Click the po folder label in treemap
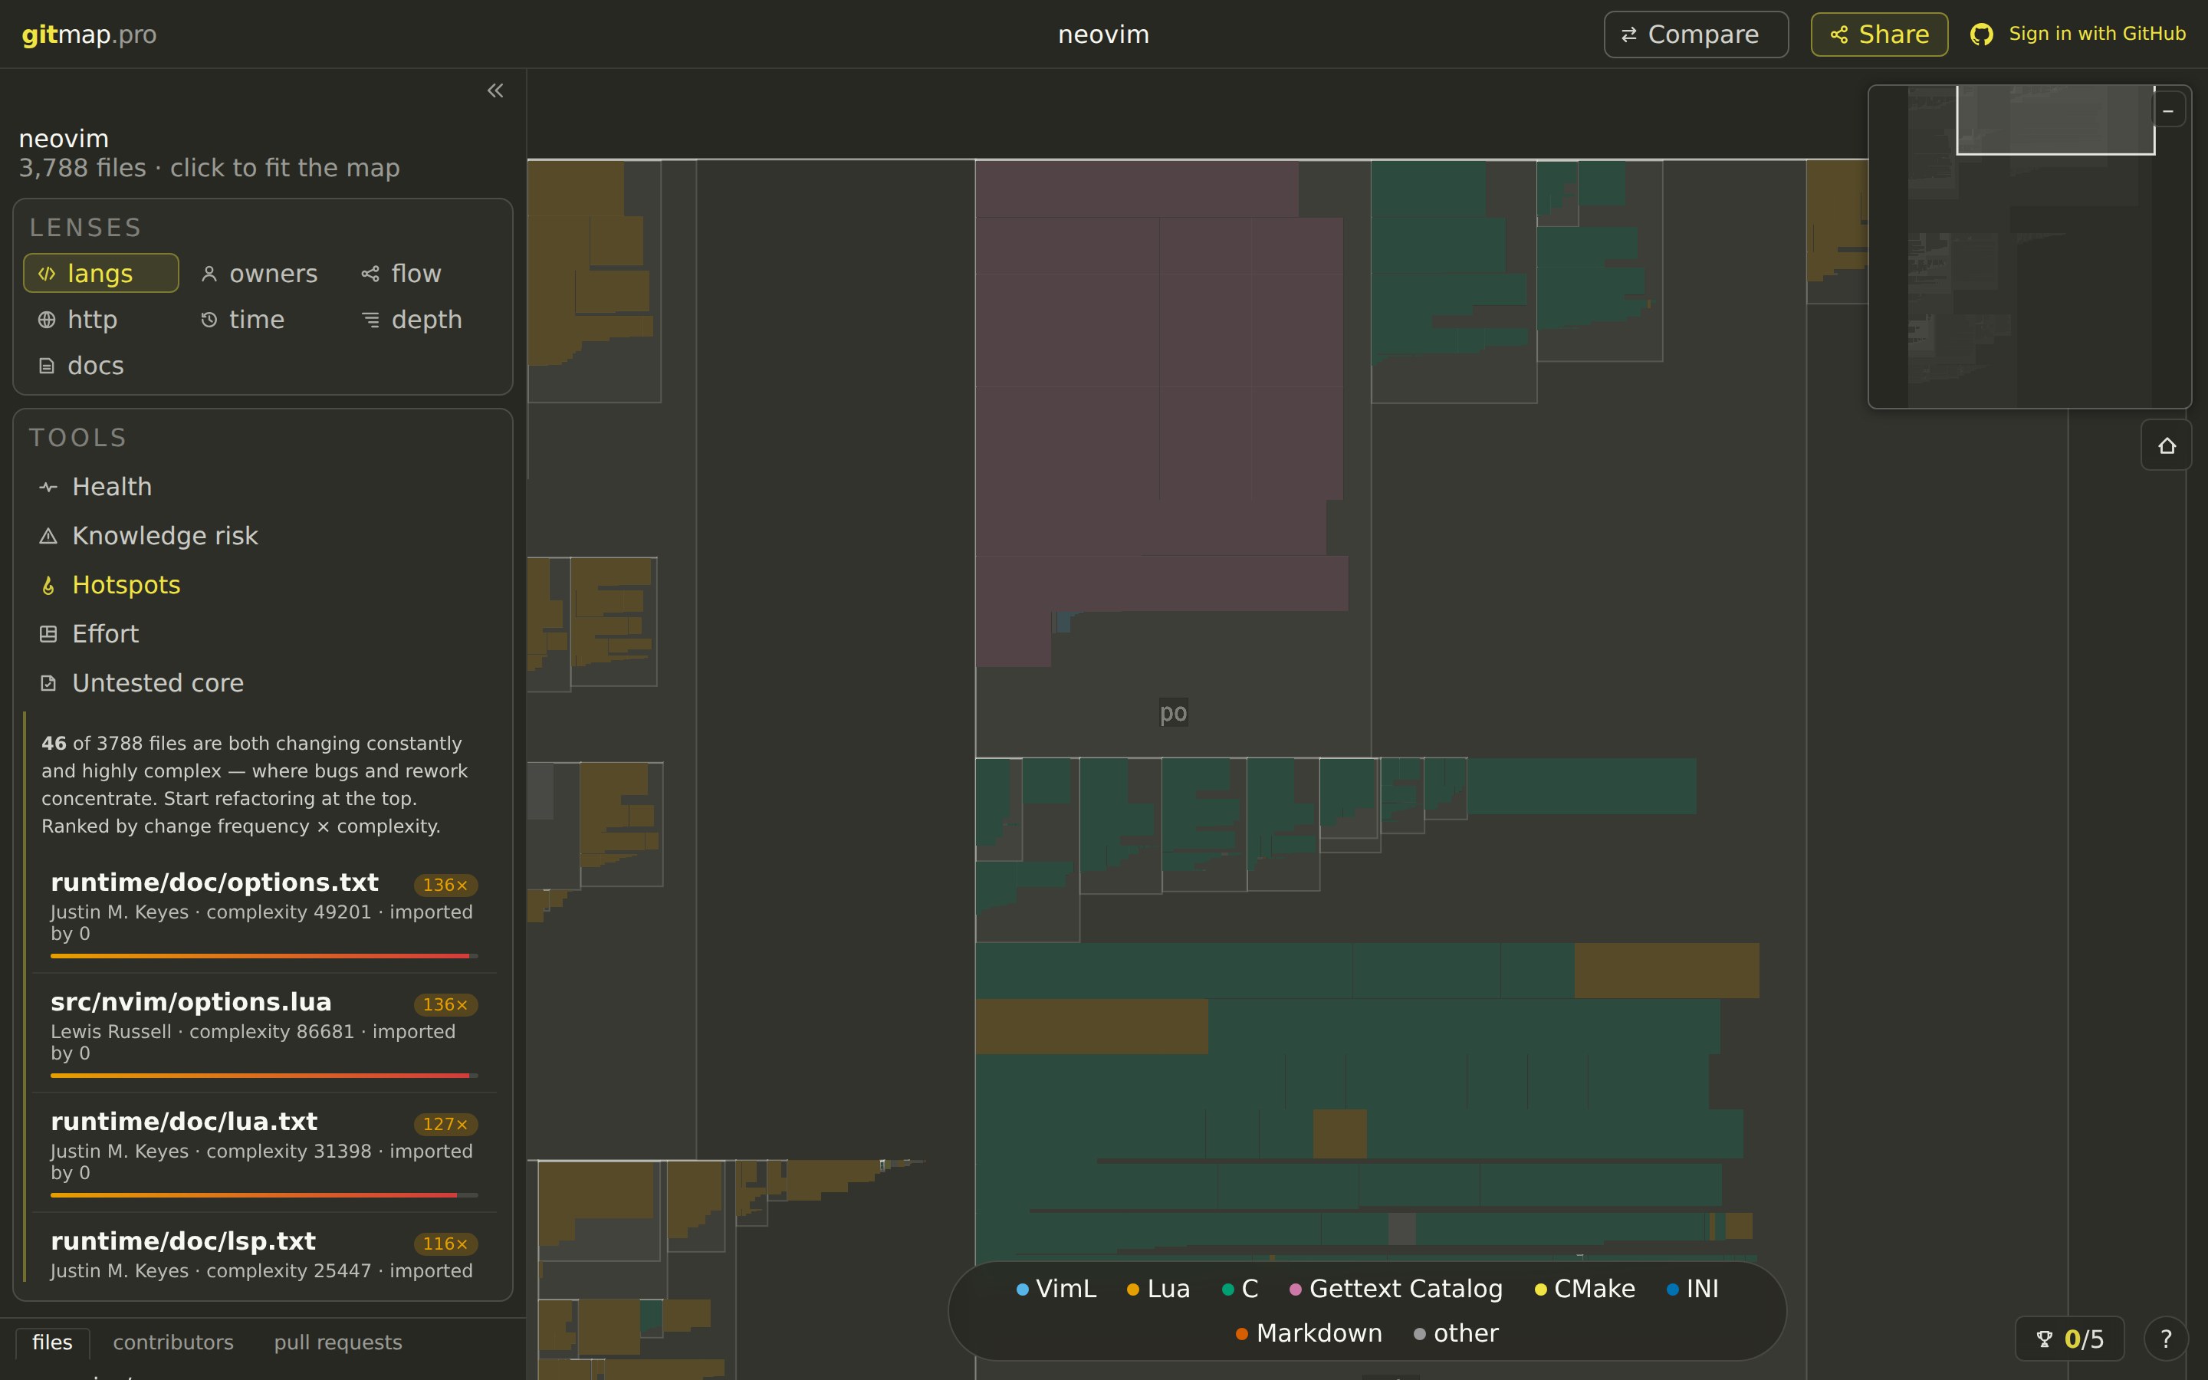2208x1380 pixels. (x=1173, y=712)
